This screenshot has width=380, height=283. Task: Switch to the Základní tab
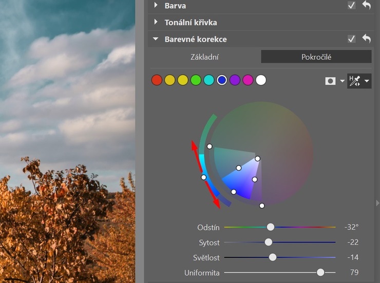[204, 56]
